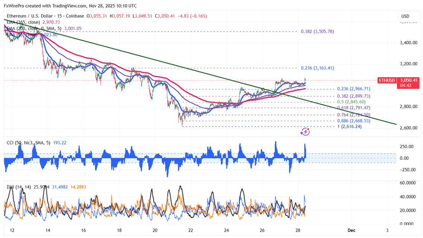Click the 20.0000 DMI scale label
423x238 pixels.
coord(408,210)
